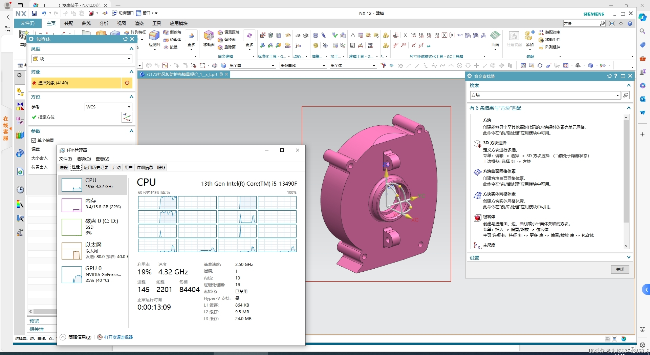Open the 进程 tab in Task Manager

(x=63, y=167)
